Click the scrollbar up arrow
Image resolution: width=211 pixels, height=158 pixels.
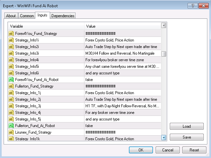click(x=164, y=25)
